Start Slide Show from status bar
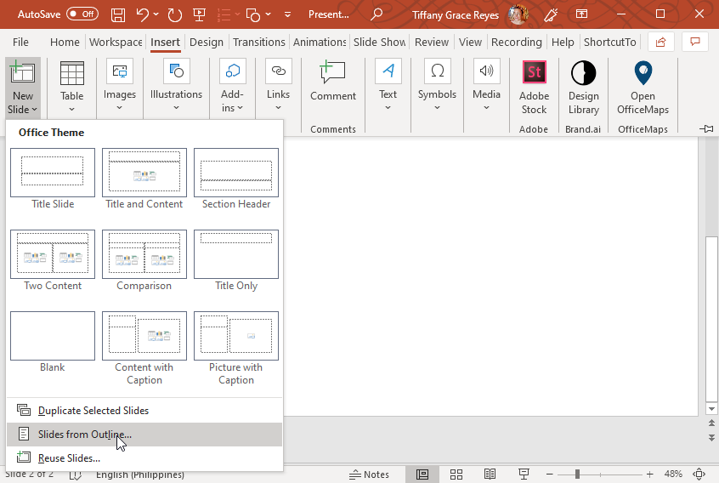This screenshot has width=719, height=483. click(x=524, y=474)
